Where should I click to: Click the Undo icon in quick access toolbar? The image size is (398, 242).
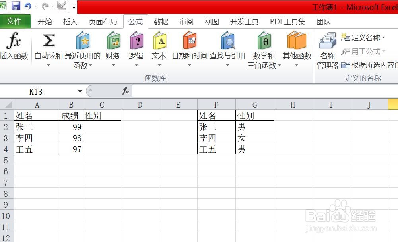click(x=28, y=6)
